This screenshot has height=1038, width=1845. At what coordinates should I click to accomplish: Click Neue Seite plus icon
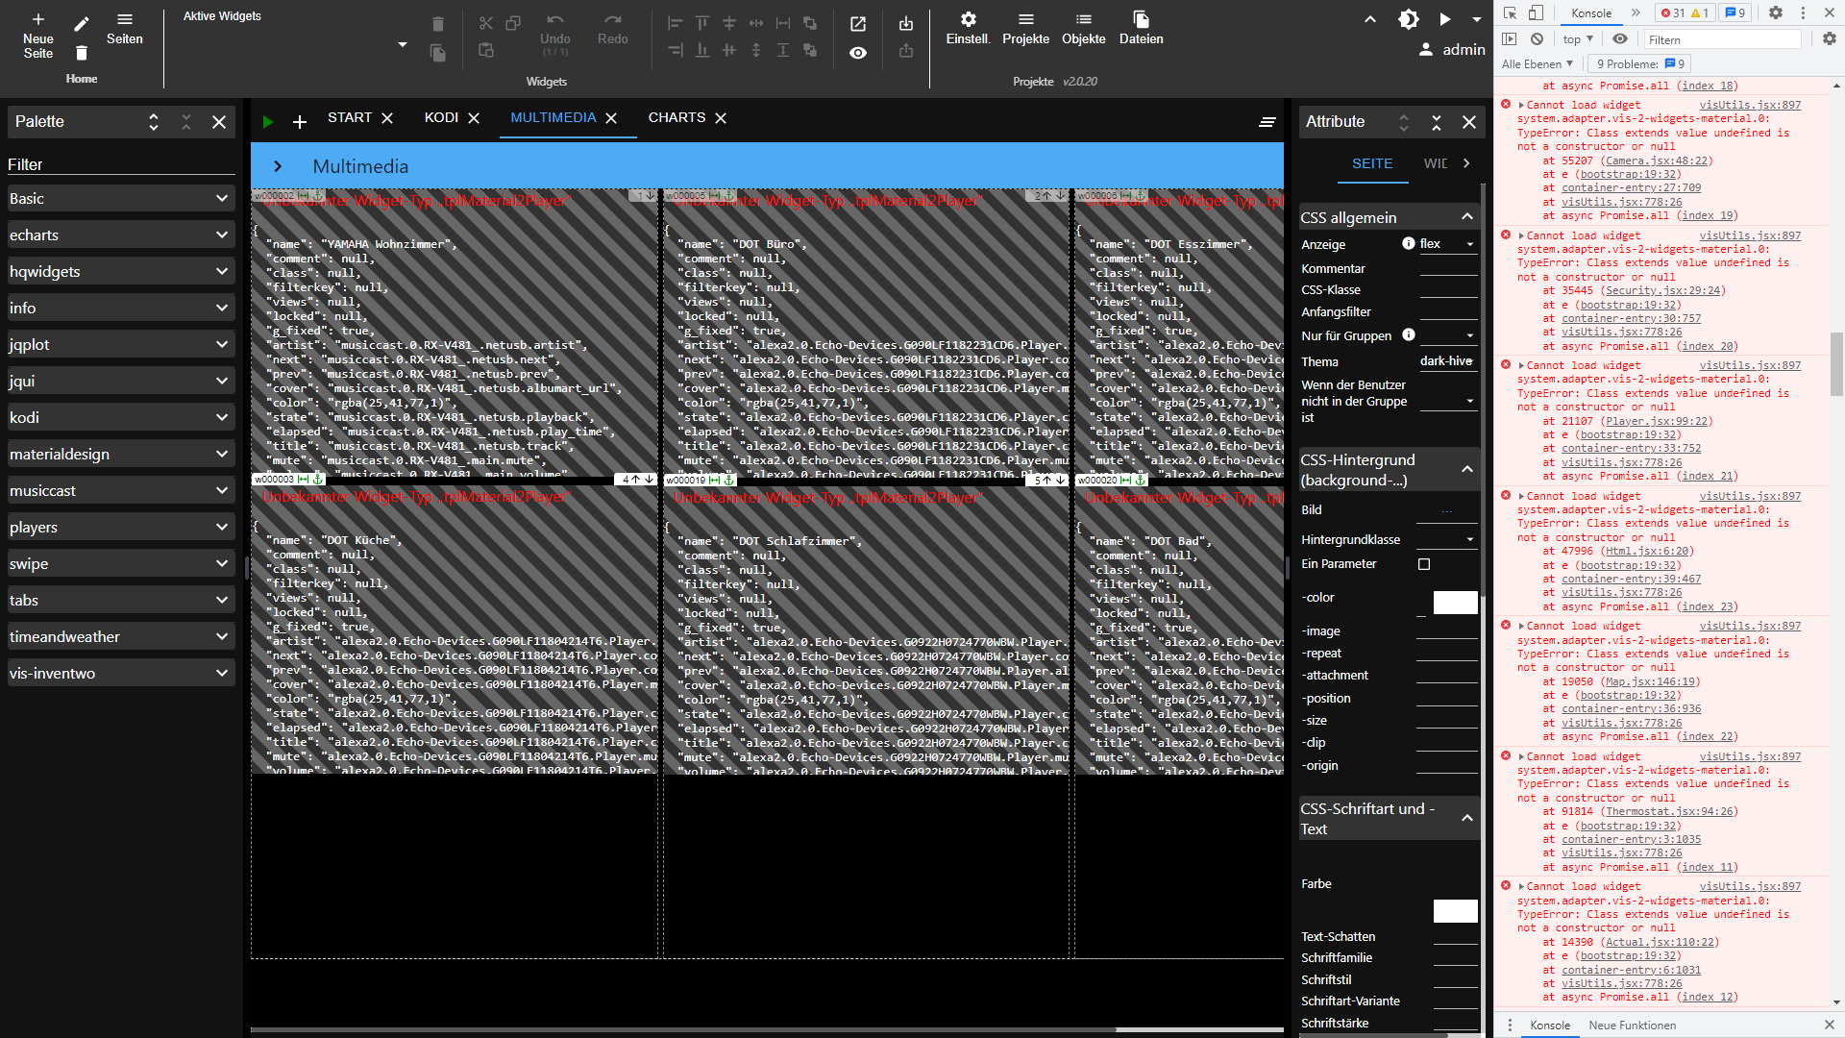click(x=38, y=19)
